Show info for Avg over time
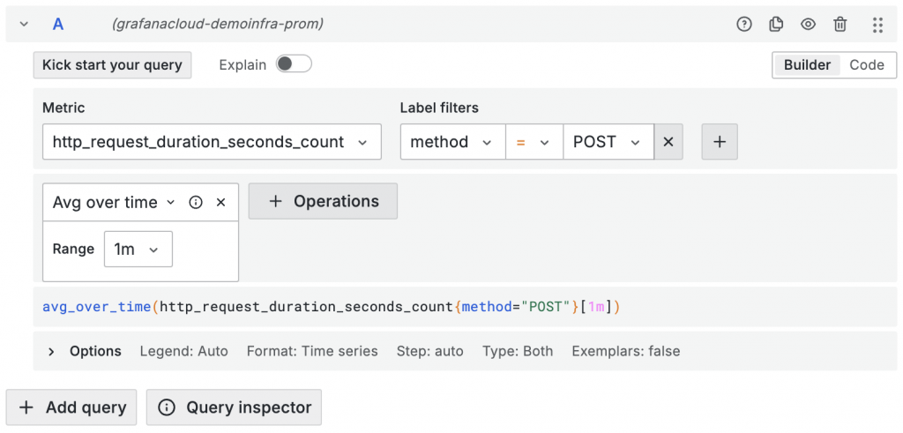Viewport: 903px width, 433px height. pos(196,202)
